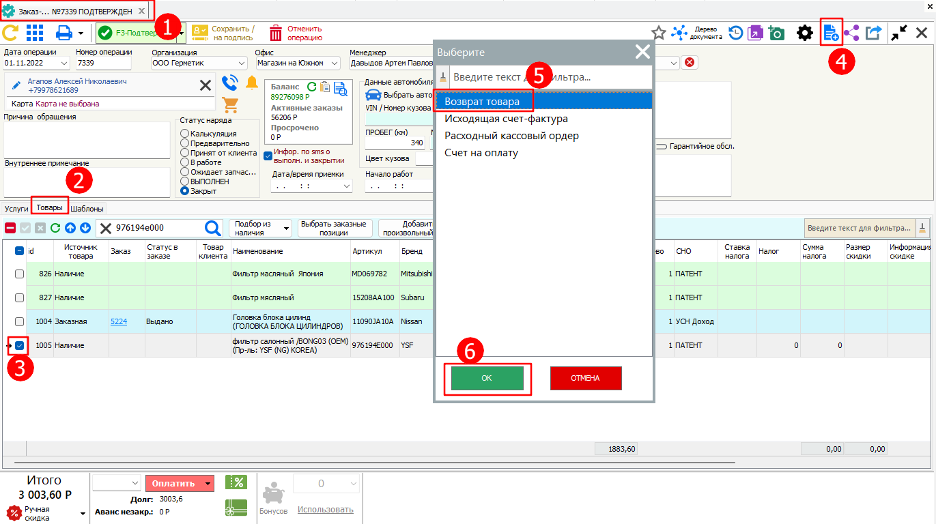Click the favorites star icon
Viewport: 936px width, 524px height.
point(658,33)
